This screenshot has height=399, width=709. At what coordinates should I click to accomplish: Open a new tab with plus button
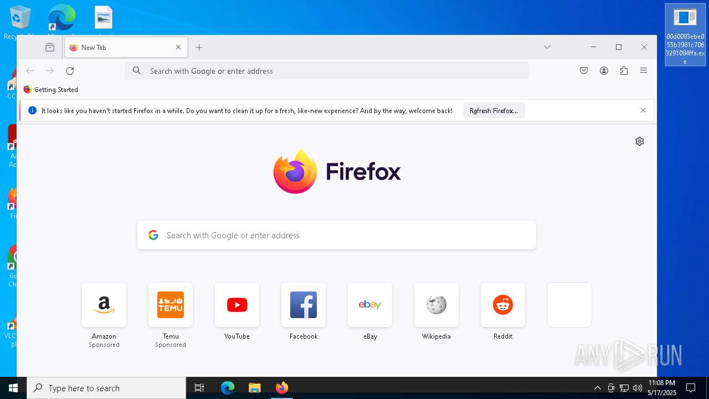point(199,48)
